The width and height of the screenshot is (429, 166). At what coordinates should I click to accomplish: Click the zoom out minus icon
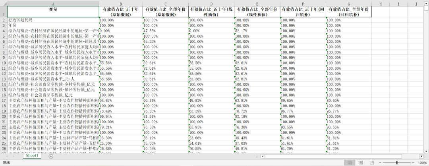[x=380, y=163]
